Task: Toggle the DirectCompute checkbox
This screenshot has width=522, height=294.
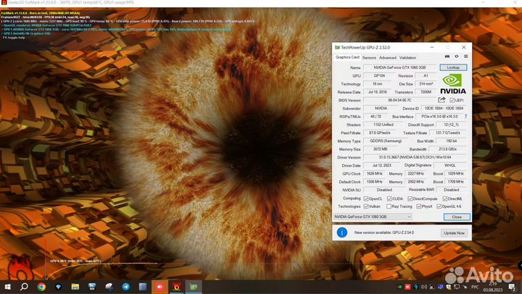Action: coord(410,198)
